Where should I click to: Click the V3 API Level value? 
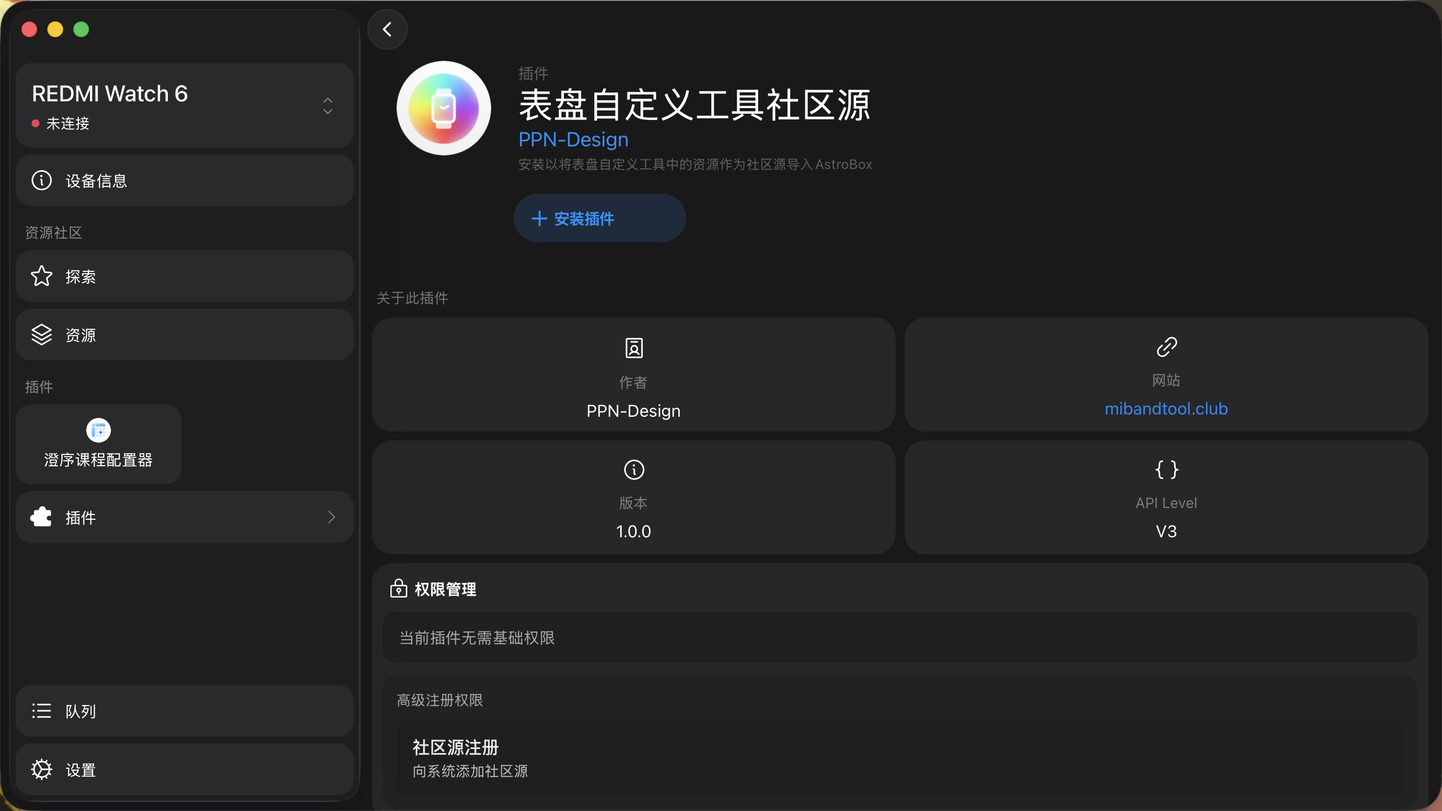tap(1166, 531)
